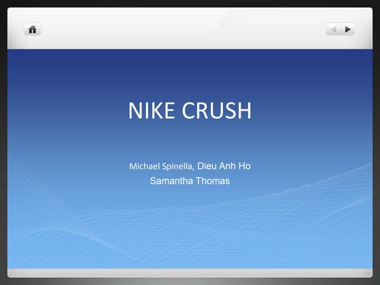380x285 pixels.
Task: Click the first name Michael
Action: [145, 166]
